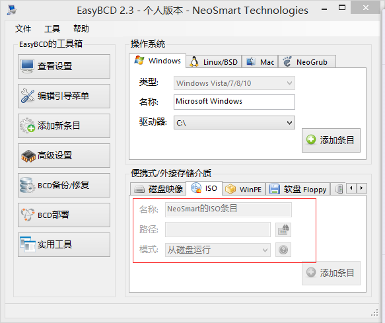This screenshot has width=385, height=323.
Task: Expand the 模式 从磁盘运行 dropdown
Action: coord(218,250)
